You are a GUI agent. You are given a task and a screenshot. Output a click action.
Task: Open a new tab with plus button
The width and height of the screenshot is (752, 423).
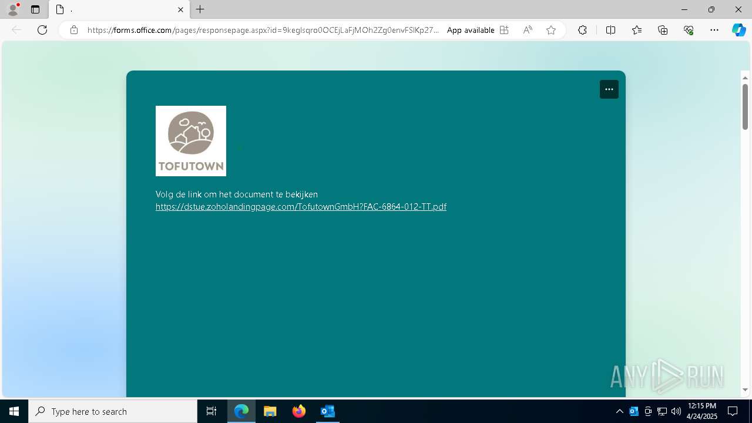click(200, 9)
